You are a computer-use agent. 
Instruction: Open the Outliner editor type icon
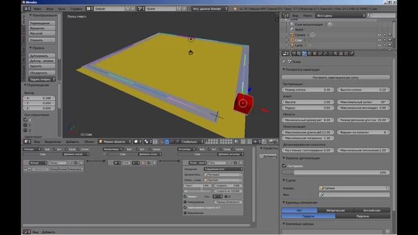[285, 16]
